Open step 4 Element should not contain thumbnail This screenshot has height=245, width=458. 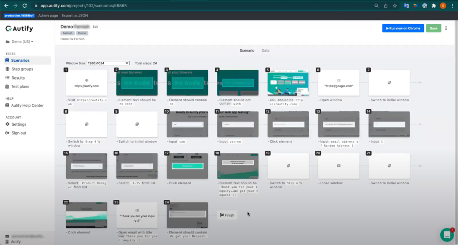point(238,83)
